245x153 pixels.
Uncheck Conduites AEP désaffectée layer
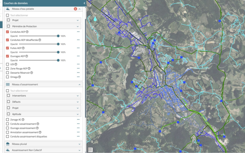(7, 40)
